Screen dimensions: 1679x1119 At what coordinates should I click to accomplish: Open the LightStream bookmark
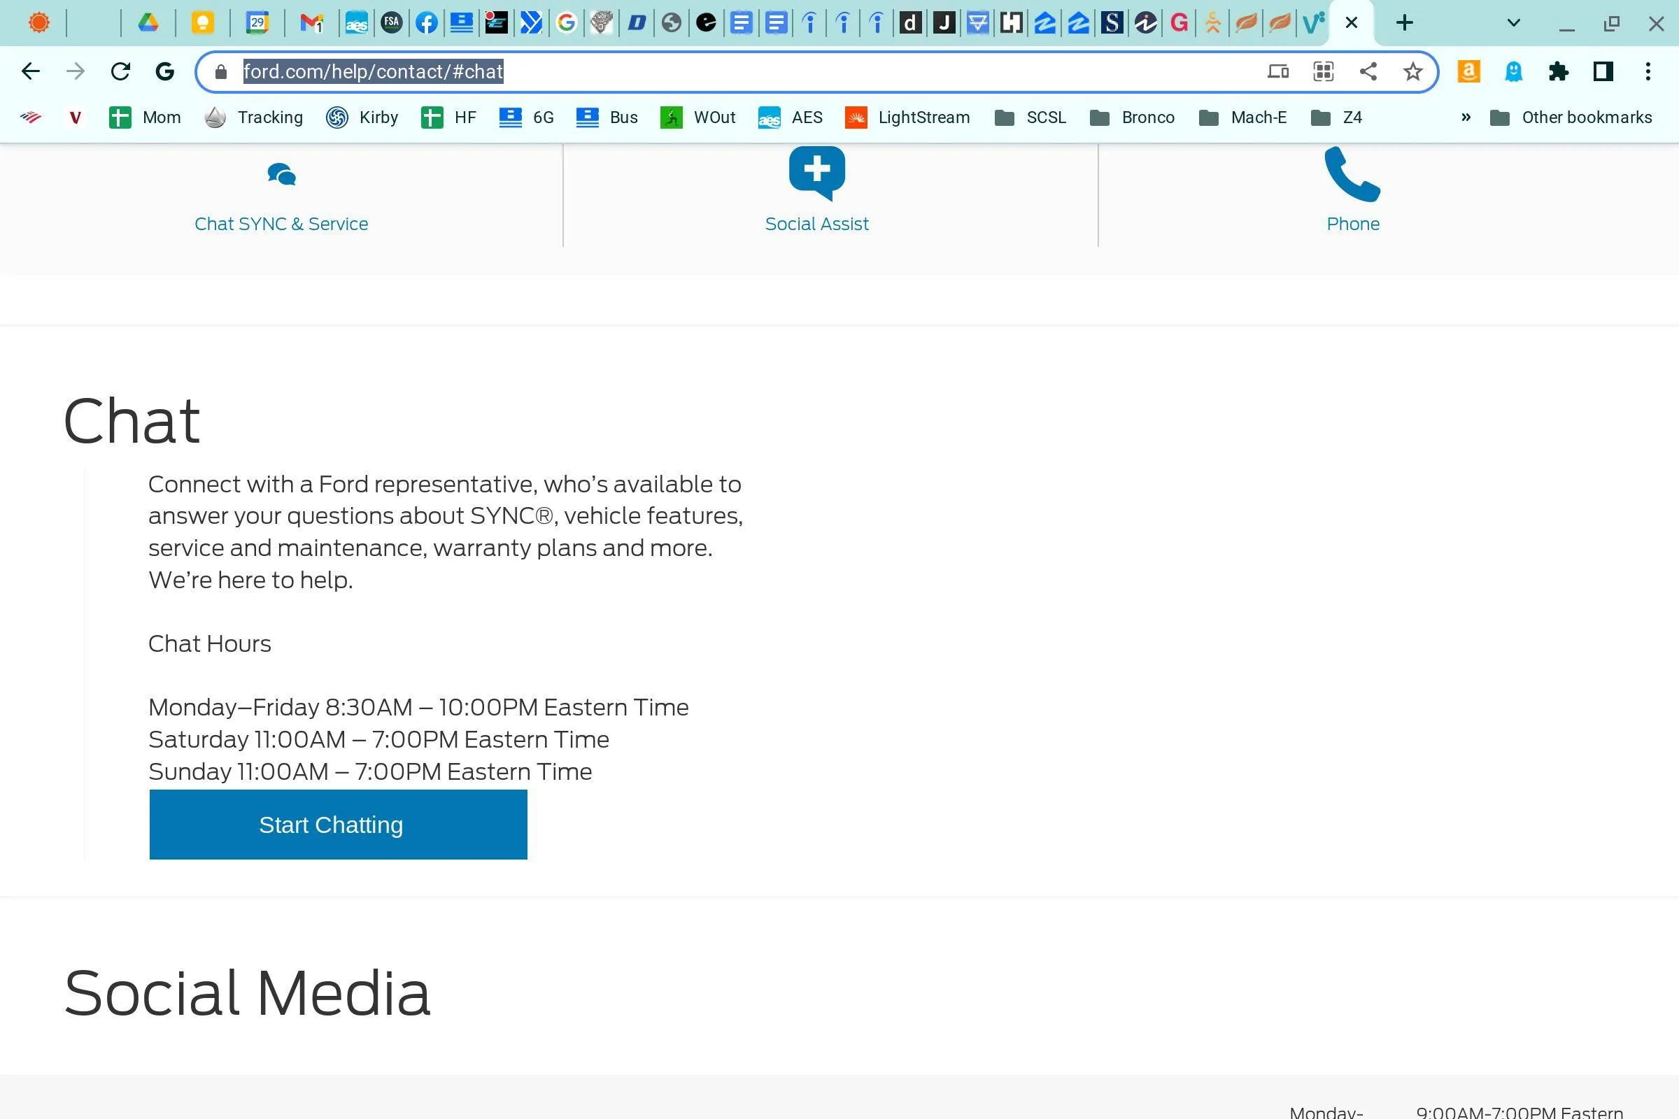907,117
